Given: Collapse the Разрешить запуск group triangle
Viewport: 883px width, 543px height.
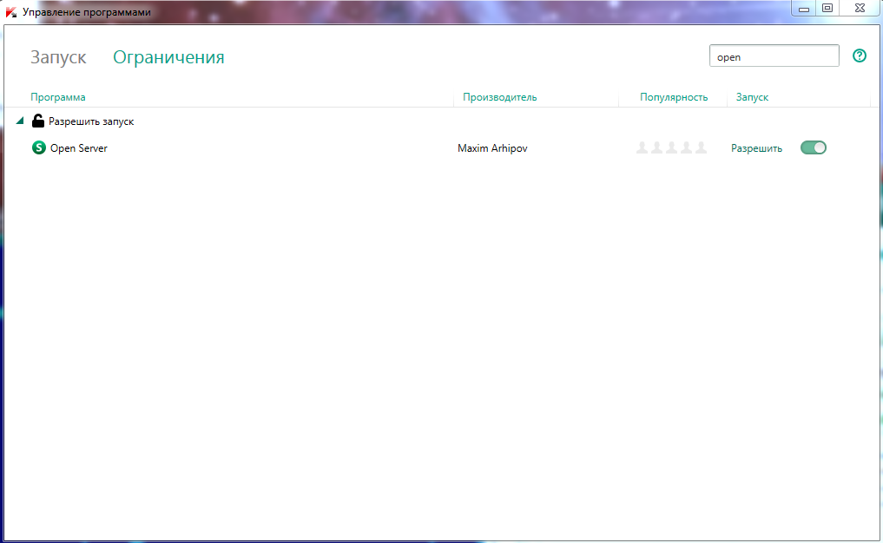Looking at the screenshot, I should pyautogui.click(x=20, y=121).
